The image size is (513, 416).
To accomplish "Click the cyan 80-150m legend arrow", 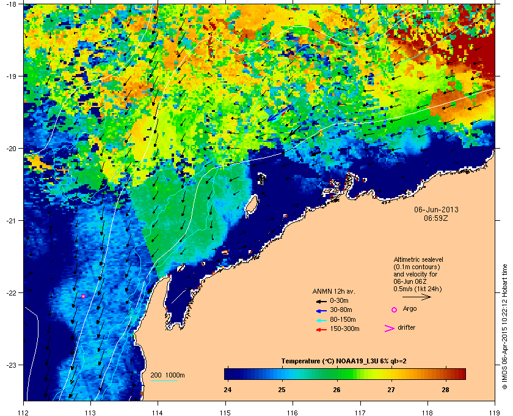I will coord(321,321).
